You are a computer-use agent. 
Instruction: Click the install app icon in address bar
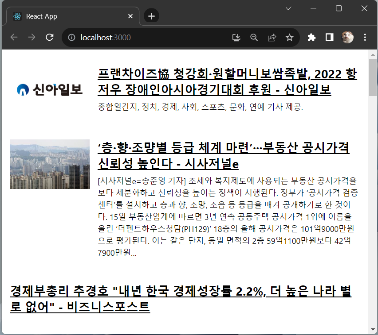(236, 38)
